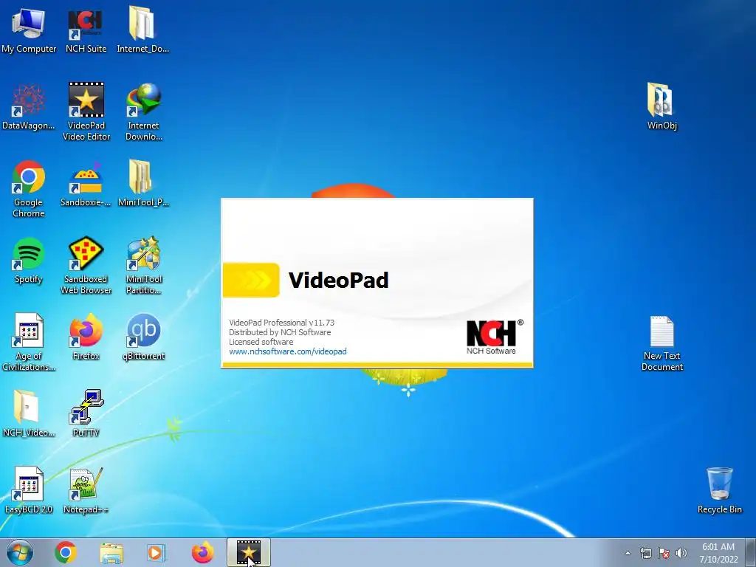The width and height of the screenshot is (756, 567).
Task: Launch VideoPad Video Editor desktop shortcut
Action: point(86,111)
